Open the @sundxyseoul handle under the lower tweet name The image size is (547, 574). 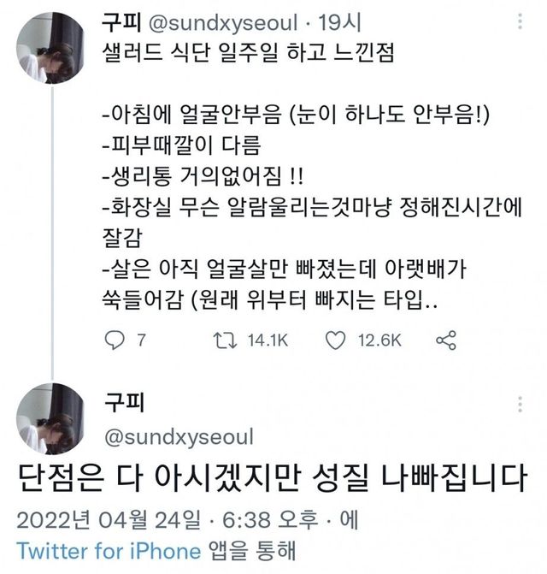[x=178, y=437]
